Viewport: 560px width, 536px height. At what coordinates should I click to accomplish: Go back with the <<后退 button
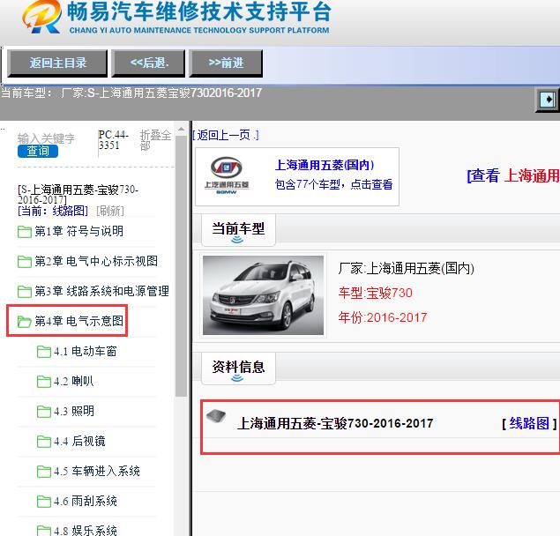tap(148, 63)
